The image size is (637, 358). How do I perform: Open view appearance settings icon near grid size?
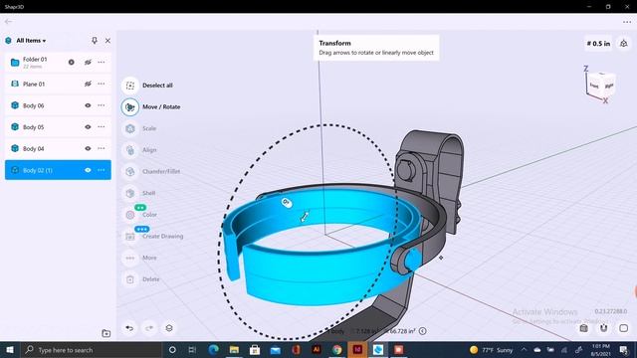click(624, 44)
